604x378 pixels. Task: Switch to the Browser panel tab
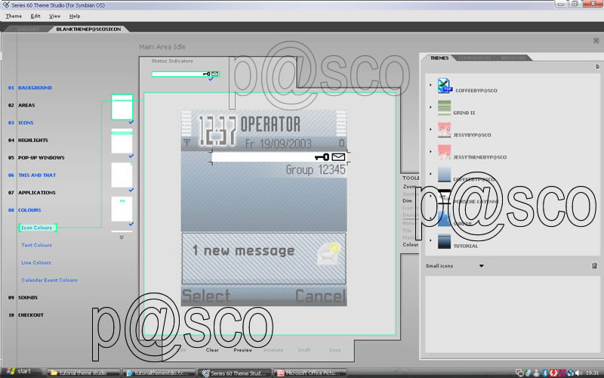[x=513, y=58]
